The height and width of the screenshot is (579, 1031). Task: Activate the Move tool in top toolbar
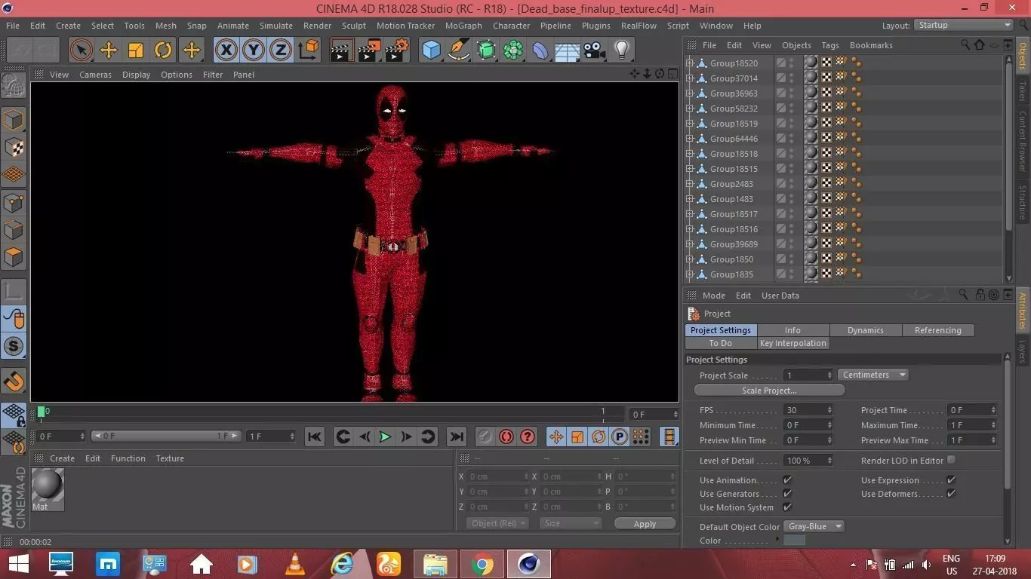[109, 51]
